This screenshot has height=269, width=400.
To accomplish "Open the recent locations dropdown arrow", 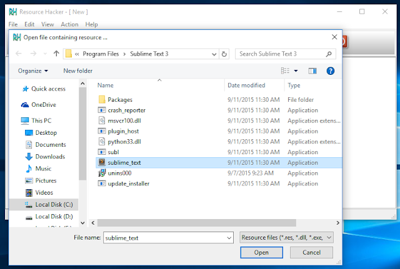I will click(45, 54).
